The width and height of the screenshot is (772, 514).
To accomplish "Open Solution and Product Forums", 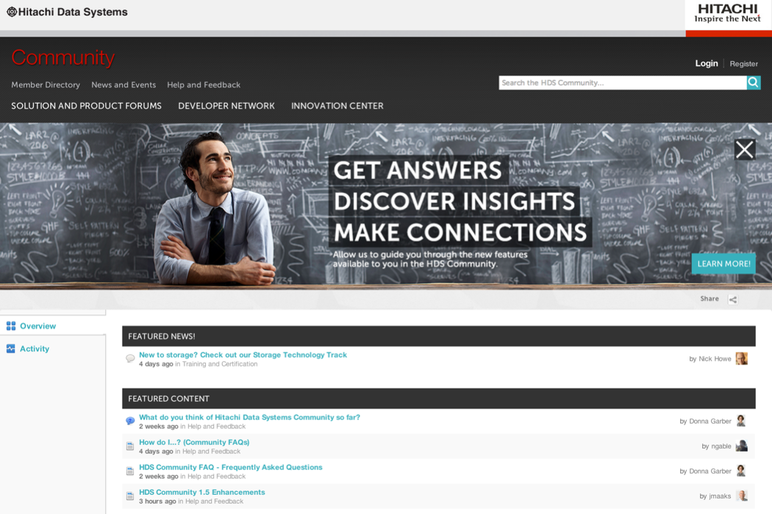I will (x=87, y=106).
